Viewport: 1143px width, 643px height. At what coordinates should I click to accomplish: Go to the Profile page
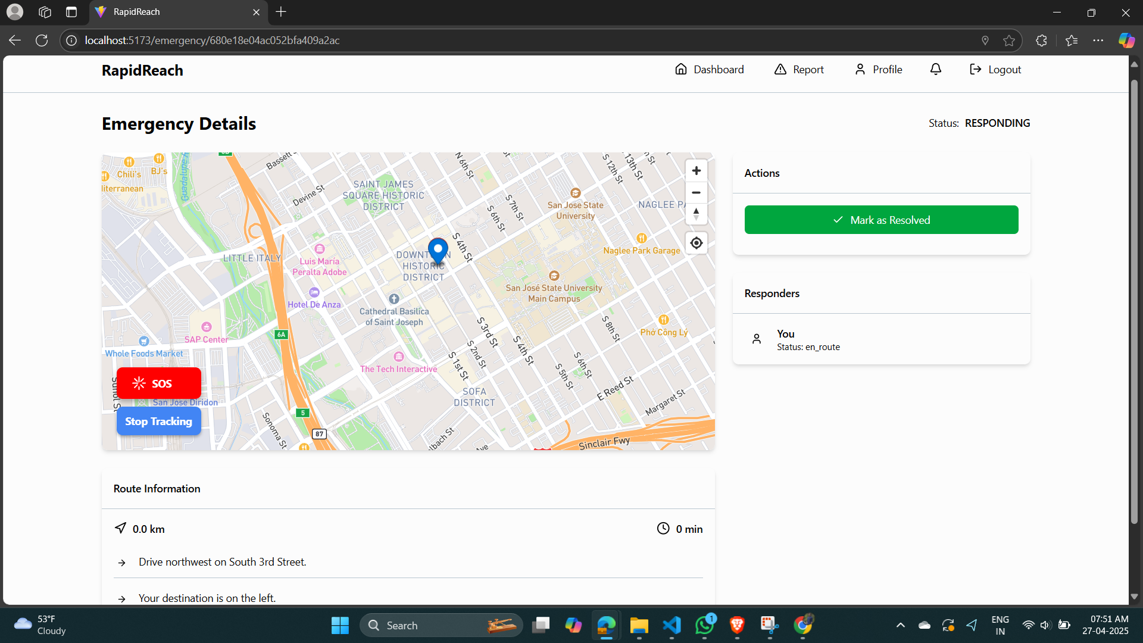pos(879,70)
